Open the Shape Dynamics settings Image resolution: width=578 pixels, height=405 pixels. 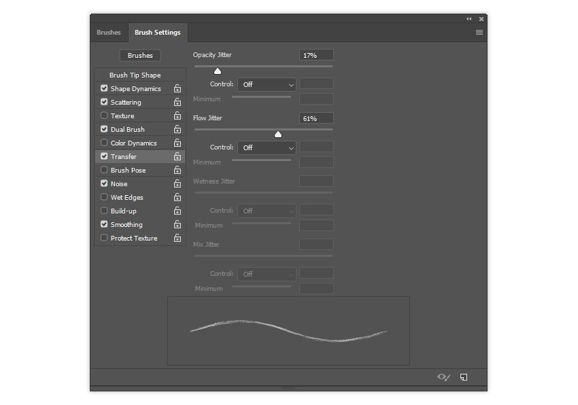(135, 89)
